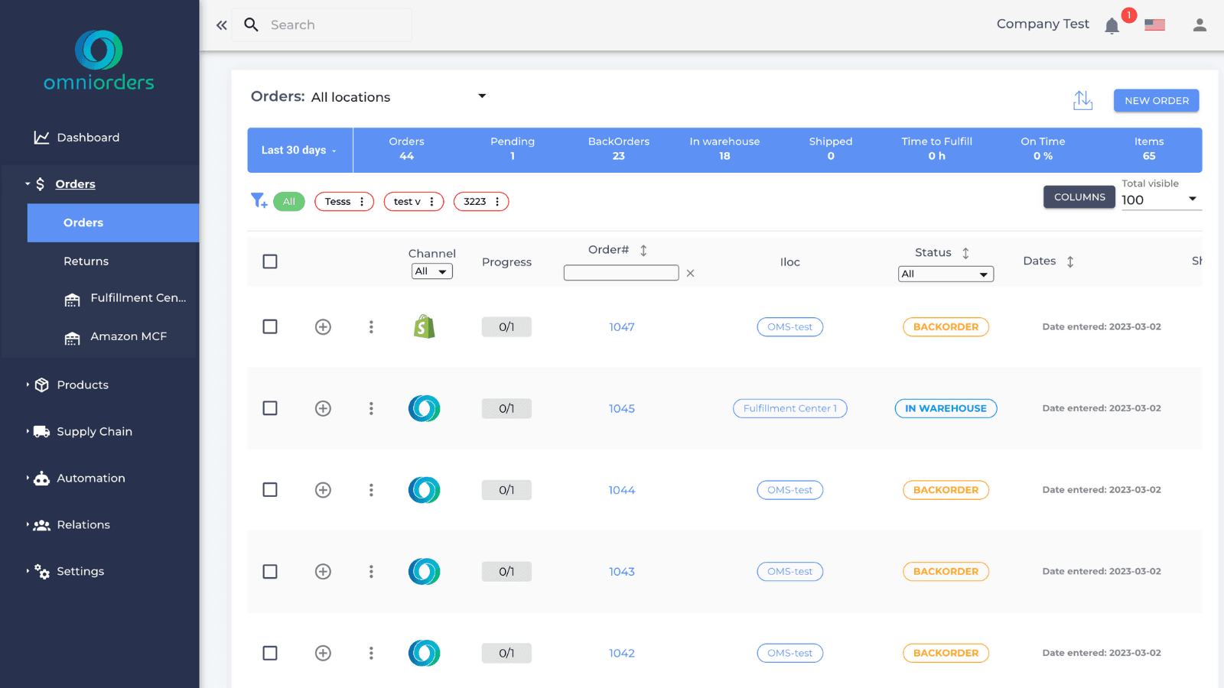Click the 0/1 progress bar for order 1043
The height and width of the screenshot is (688, 1224).
pos(506,571)
